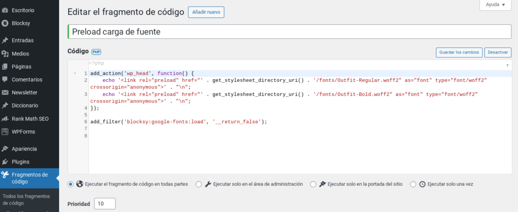Screen dimensions: 518x212
Task: Click the Escritorio dashboard icon
Action: (x=5, y=10)
